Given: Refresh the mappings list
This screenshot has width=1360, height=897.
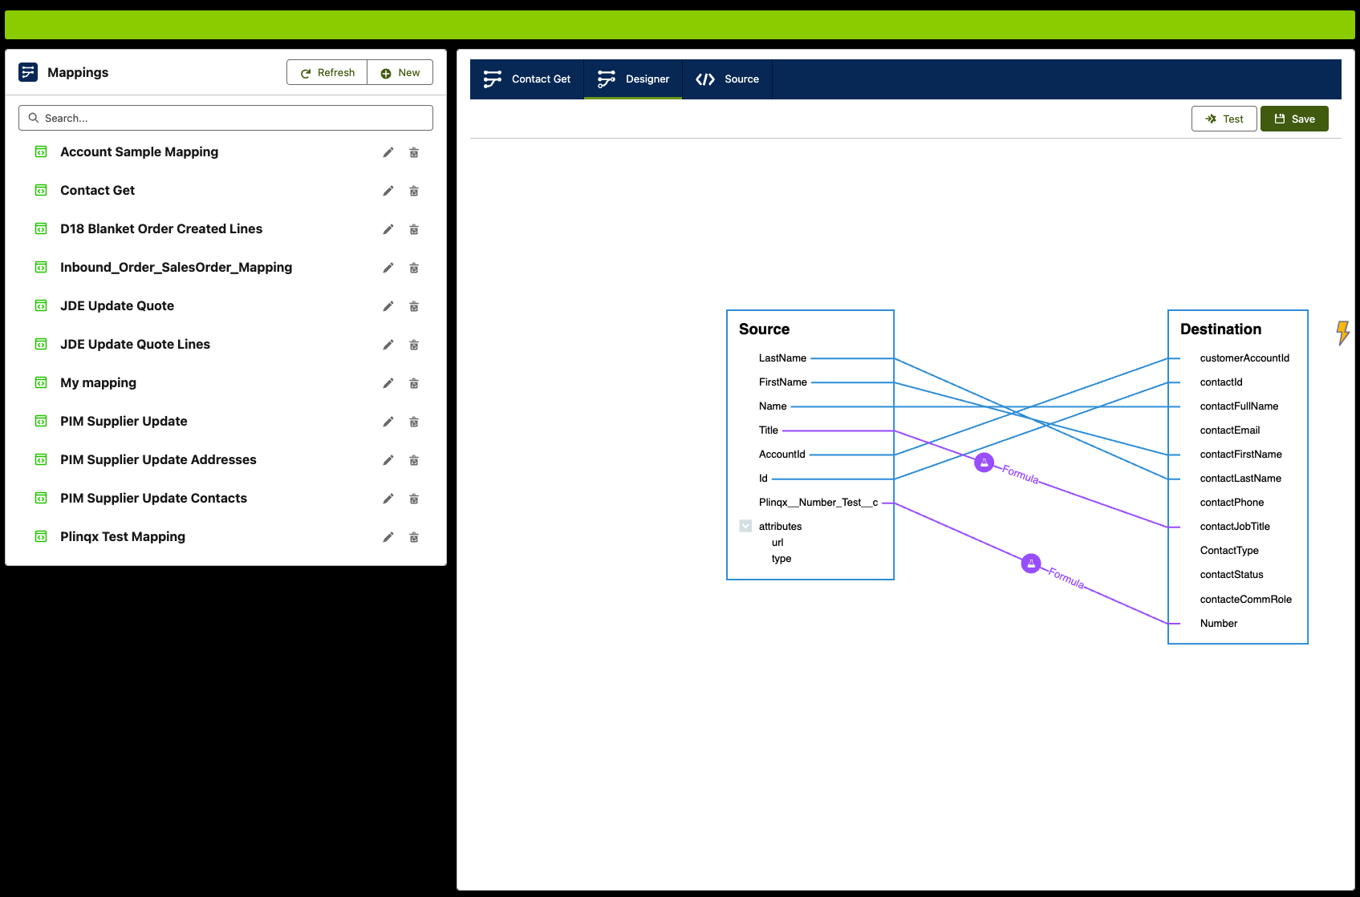Looking at the screenshot, I should pyautogui.click(x=327, y=72).
